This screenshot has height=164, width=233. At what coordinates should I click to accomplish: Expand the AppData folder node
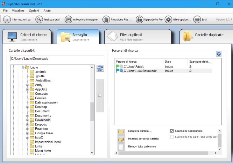pos(27,89)
